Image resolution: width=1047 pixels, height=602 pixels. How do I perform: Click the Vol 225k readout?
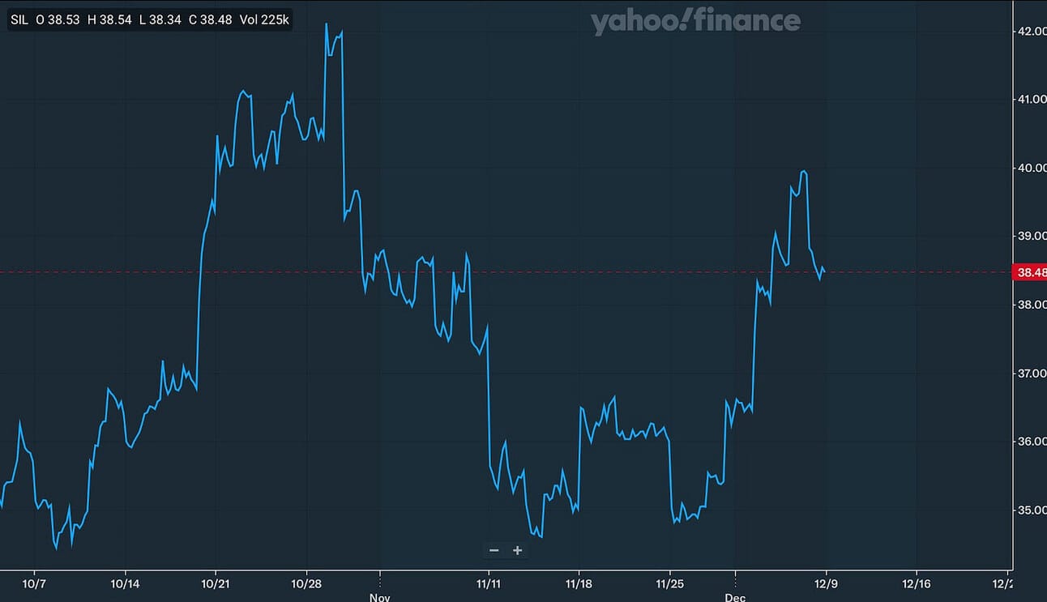[264, 19]
